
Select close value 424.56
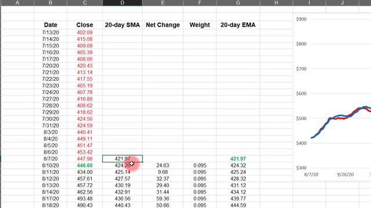85,119
